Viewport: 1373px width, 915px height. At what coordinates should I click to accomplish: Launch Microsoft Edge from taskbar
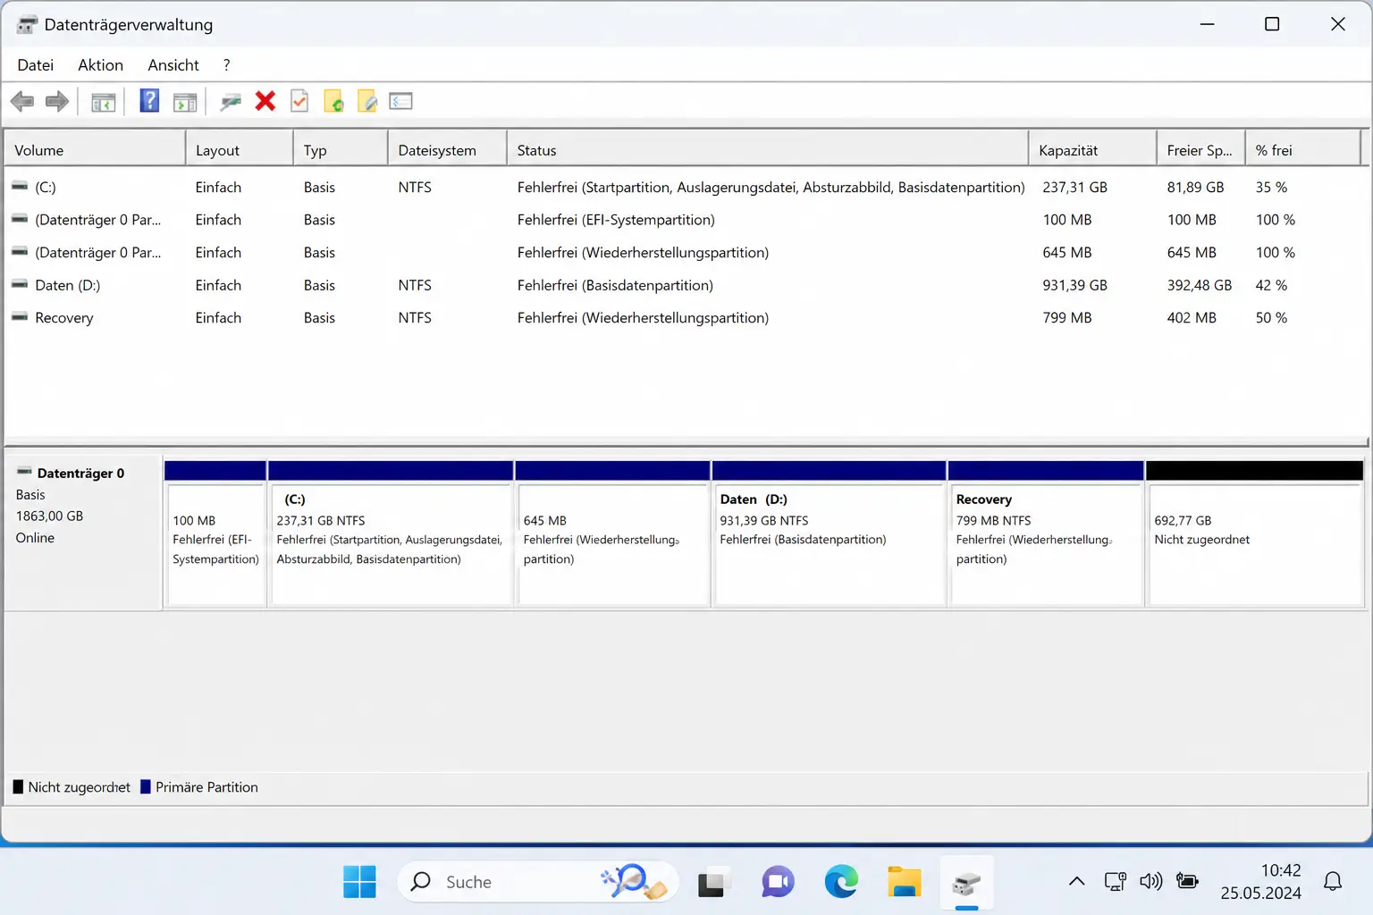(840, 882)
